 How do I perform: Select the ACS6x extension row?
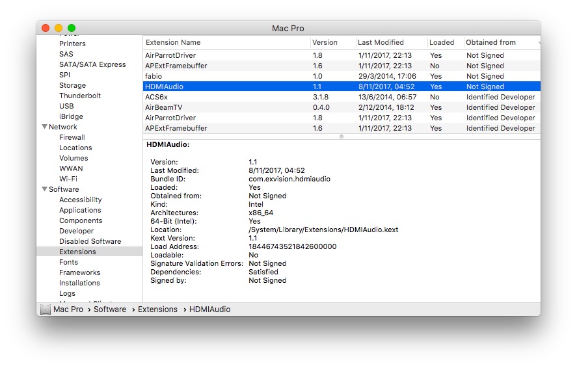342,97
